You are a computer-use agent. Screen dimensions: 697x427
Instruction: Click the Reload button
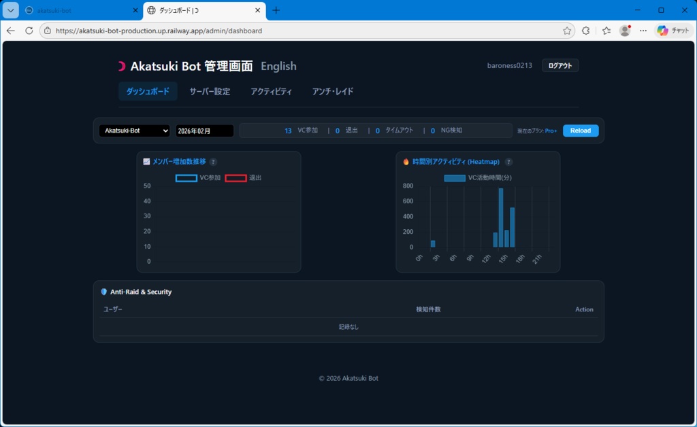click(580, 131)
